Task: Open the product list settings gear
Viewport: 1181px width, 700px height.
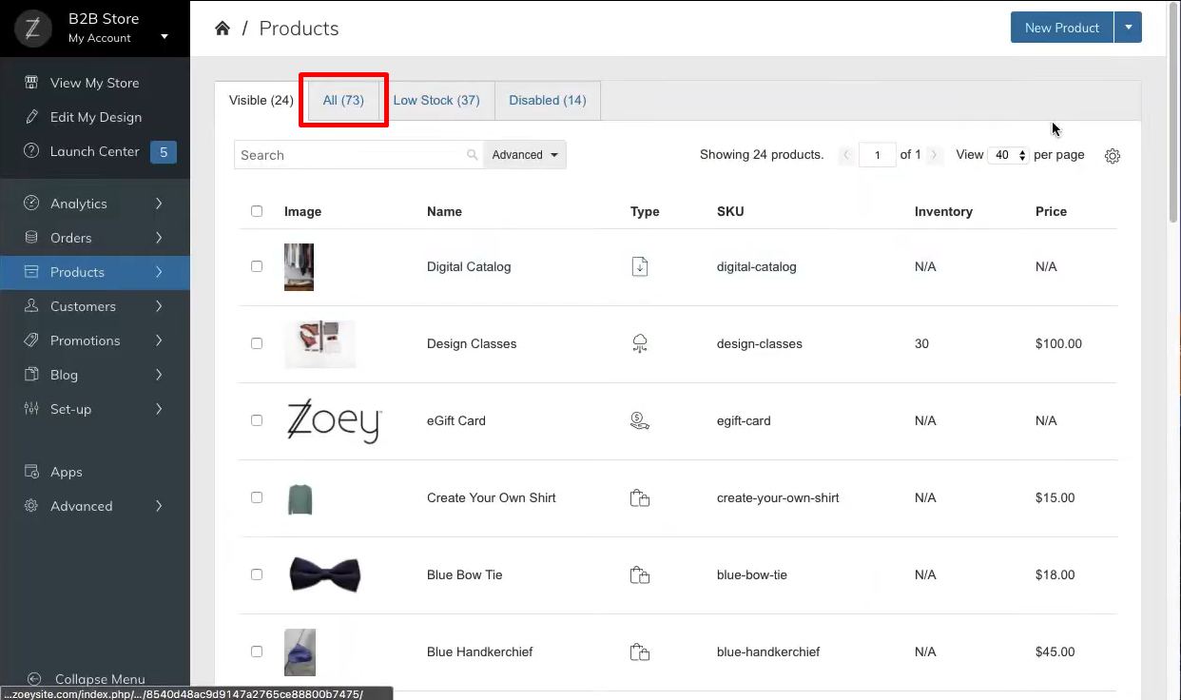Action: (x=1113, y=155)
